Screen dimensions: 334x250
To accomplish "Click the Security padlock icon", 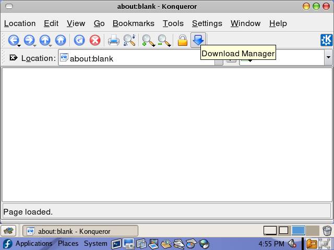I will tap(182, 40).
